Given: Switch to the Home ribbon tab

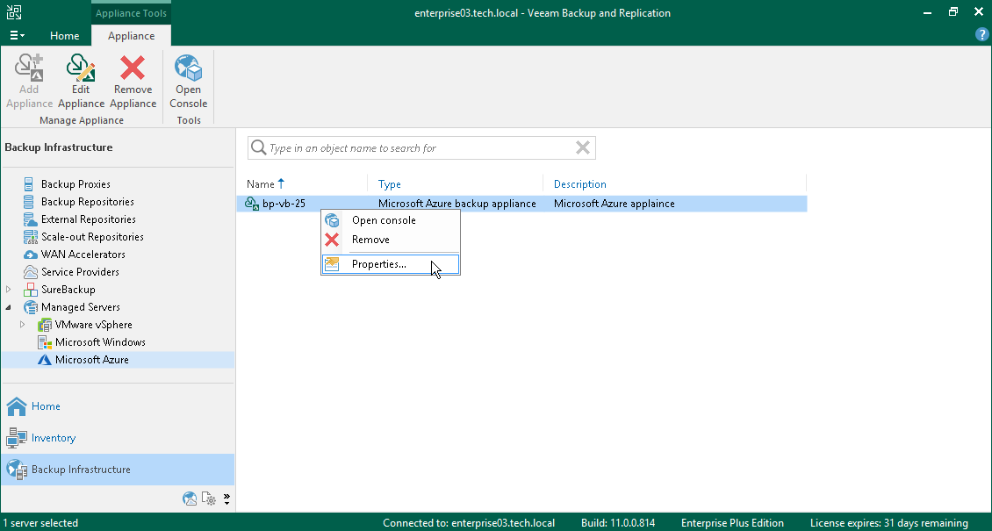Looking at the screenshot, I should point(65,35).
